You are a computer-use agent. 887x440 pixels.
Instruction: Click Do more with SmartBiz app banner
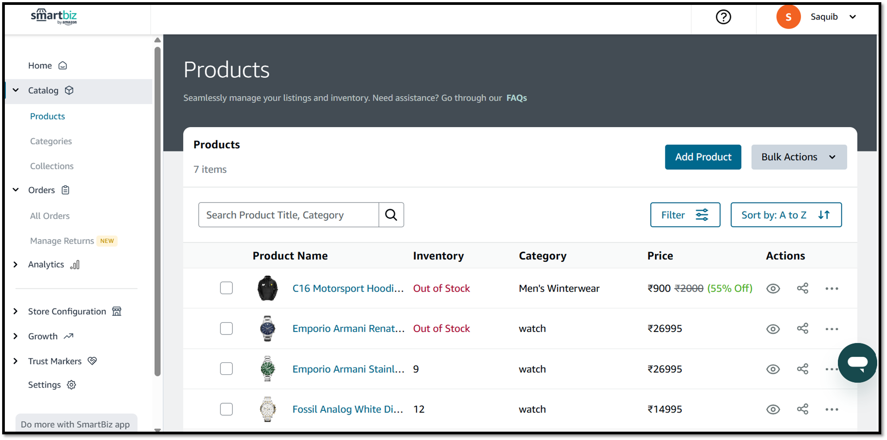(x=76, y=423)
